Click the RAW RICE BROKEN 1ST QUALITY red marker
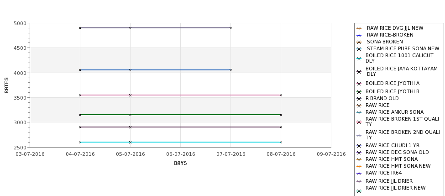445x196 pixels. pos(359,122)
